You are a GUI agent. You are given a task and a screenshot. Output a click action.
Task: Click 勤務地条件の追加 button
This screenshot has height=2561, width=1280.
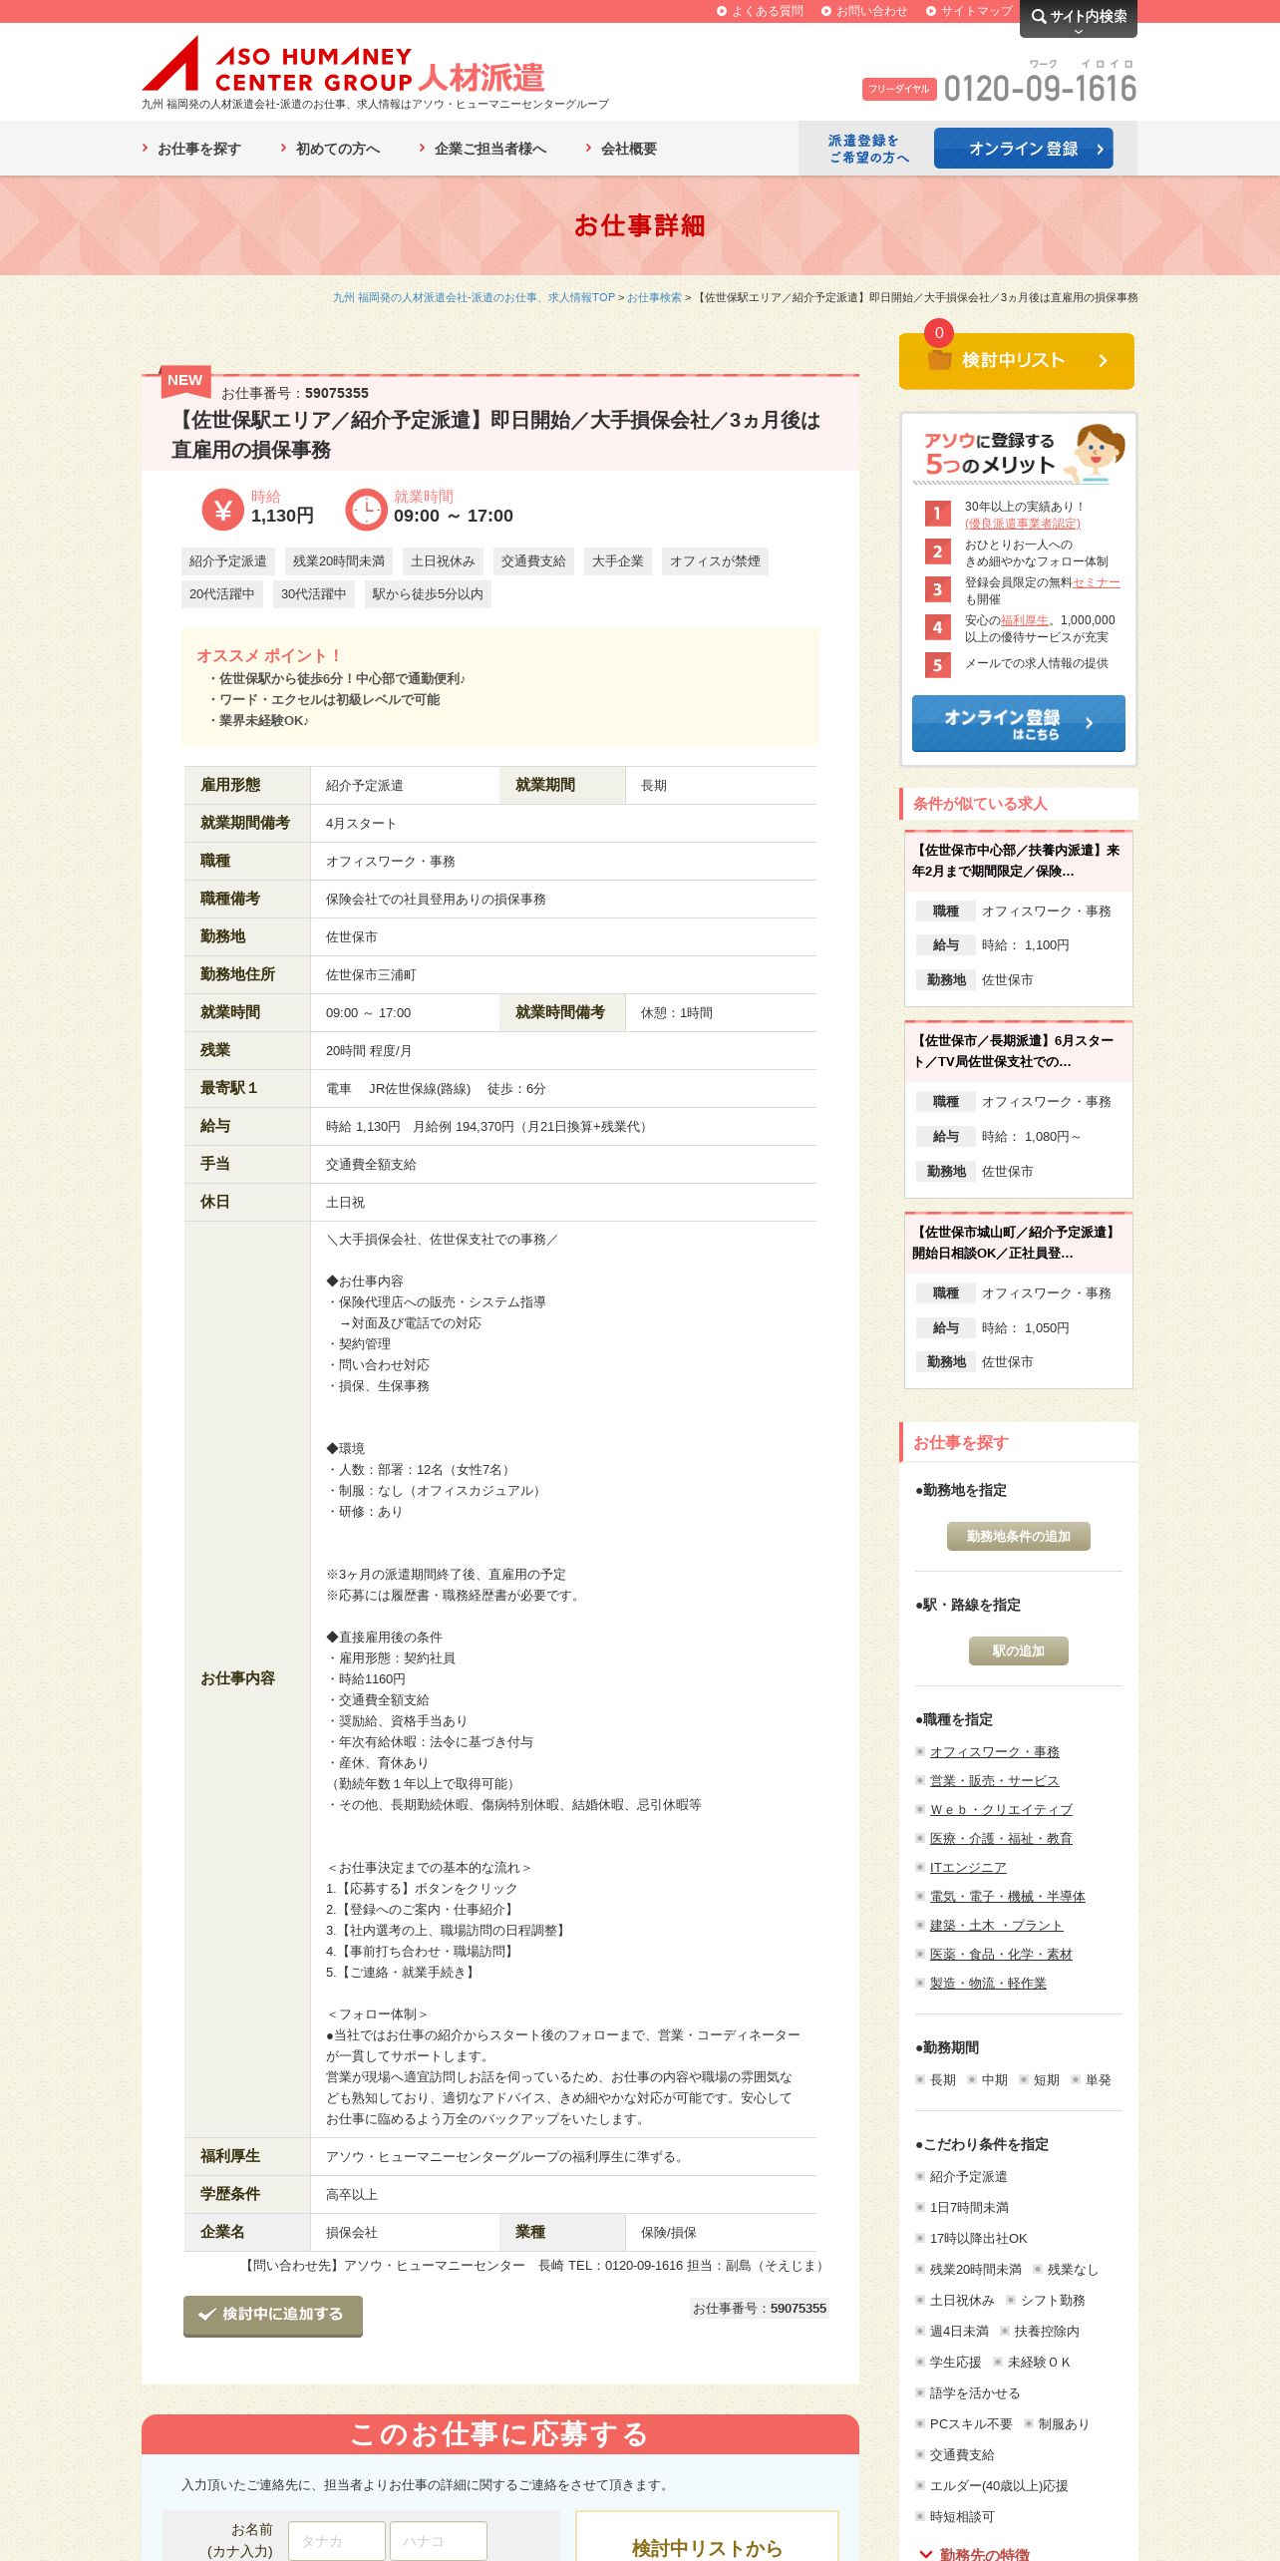click(1019, 1536)
